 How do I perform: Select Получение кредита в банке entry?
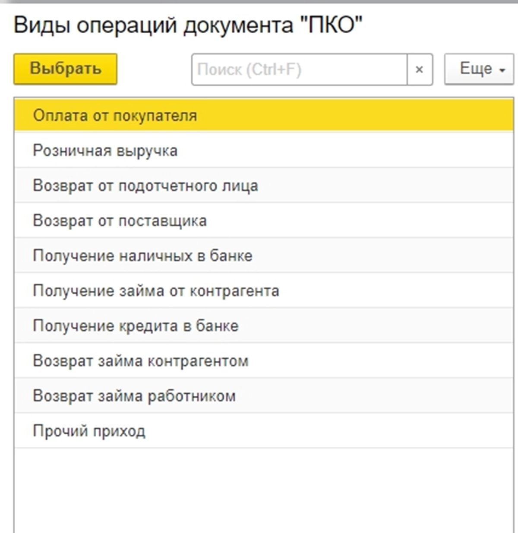tap(136, 326)
